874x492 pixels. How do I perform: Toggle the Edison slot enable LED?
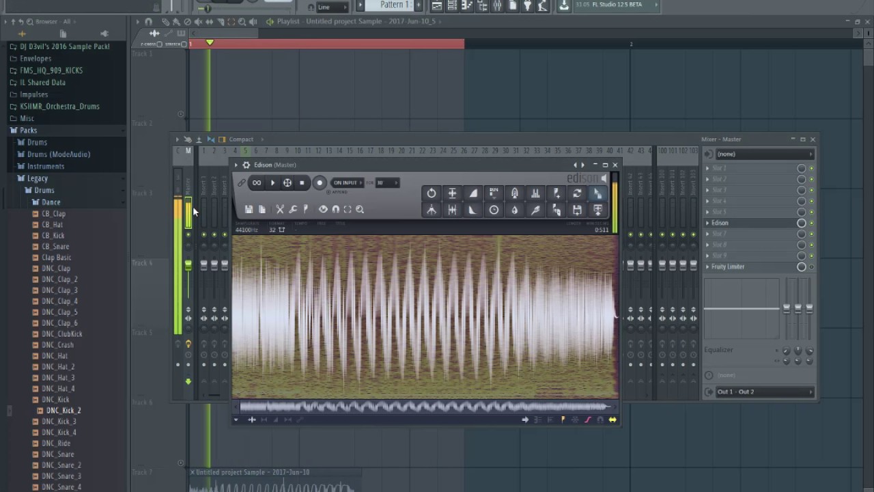[x=811, y=223]
